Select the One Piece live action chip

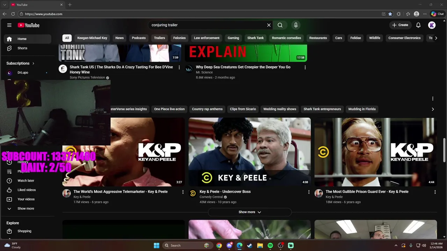pyautogui.click(x=169, y=109)
